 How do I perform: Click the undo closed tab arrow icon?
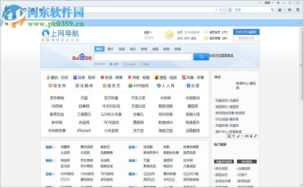[296, 23]
